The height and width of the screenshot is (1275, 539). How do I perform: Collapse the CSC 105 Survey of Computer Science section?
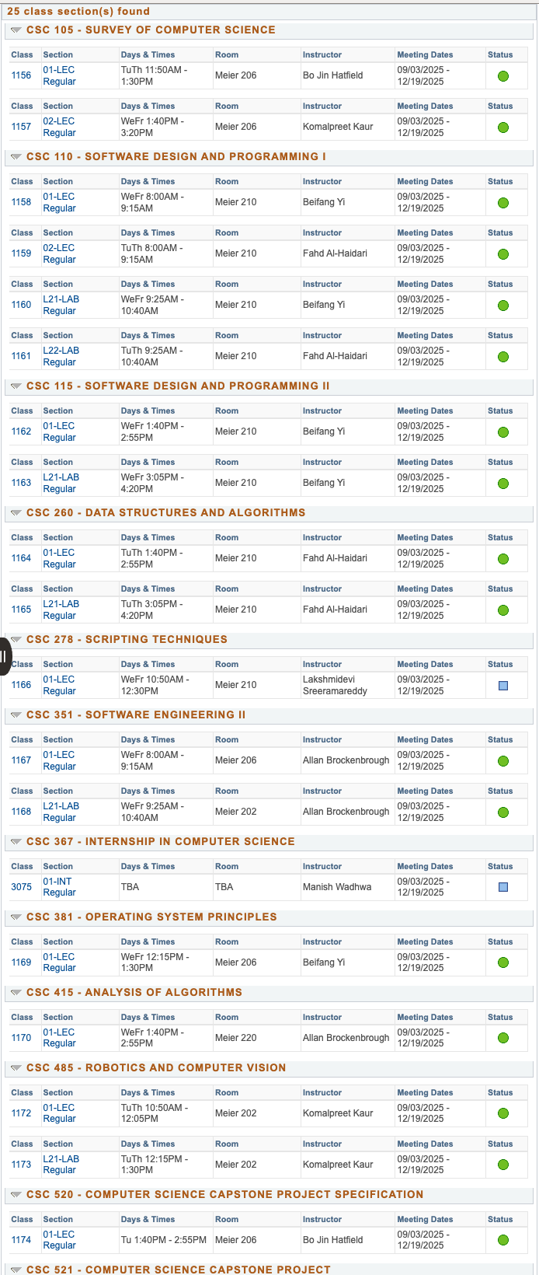[16, 30]
